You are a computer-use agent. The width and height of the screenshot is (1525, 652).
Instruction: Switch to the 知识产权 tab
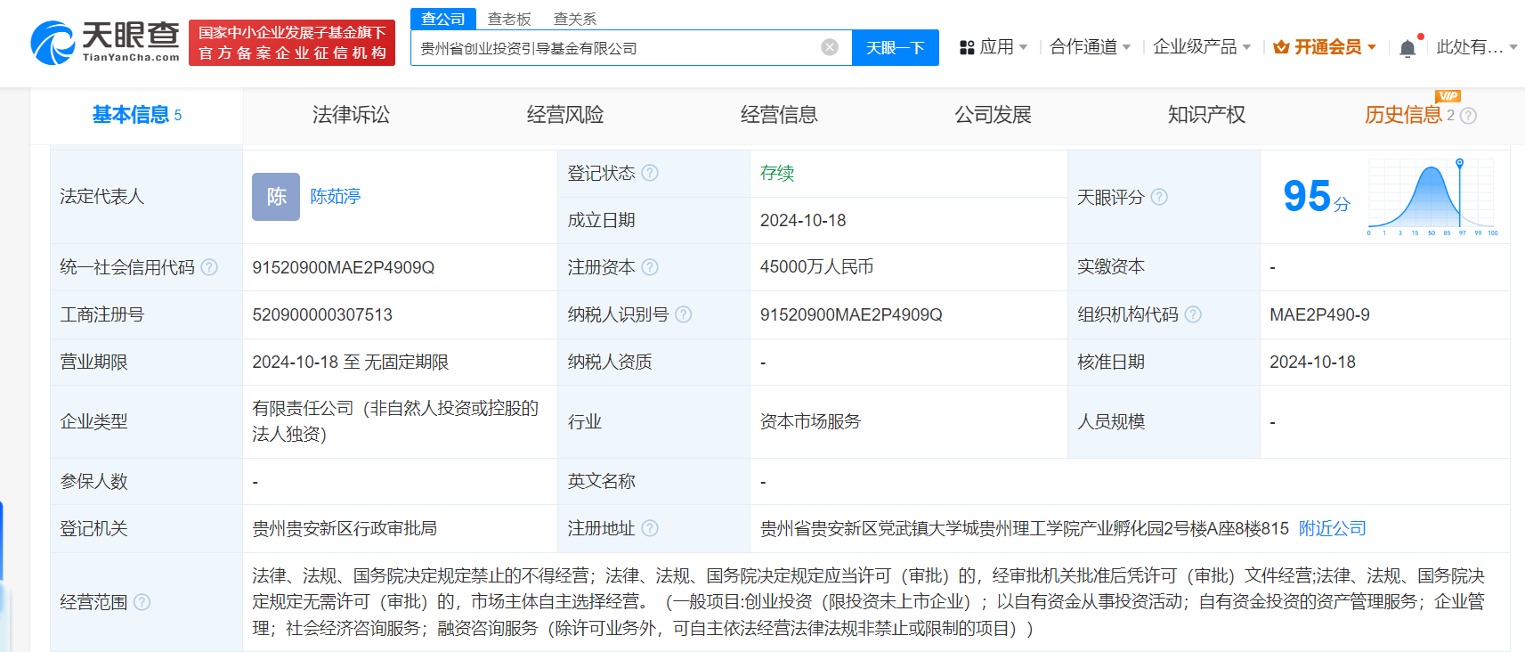point(1206,115)
